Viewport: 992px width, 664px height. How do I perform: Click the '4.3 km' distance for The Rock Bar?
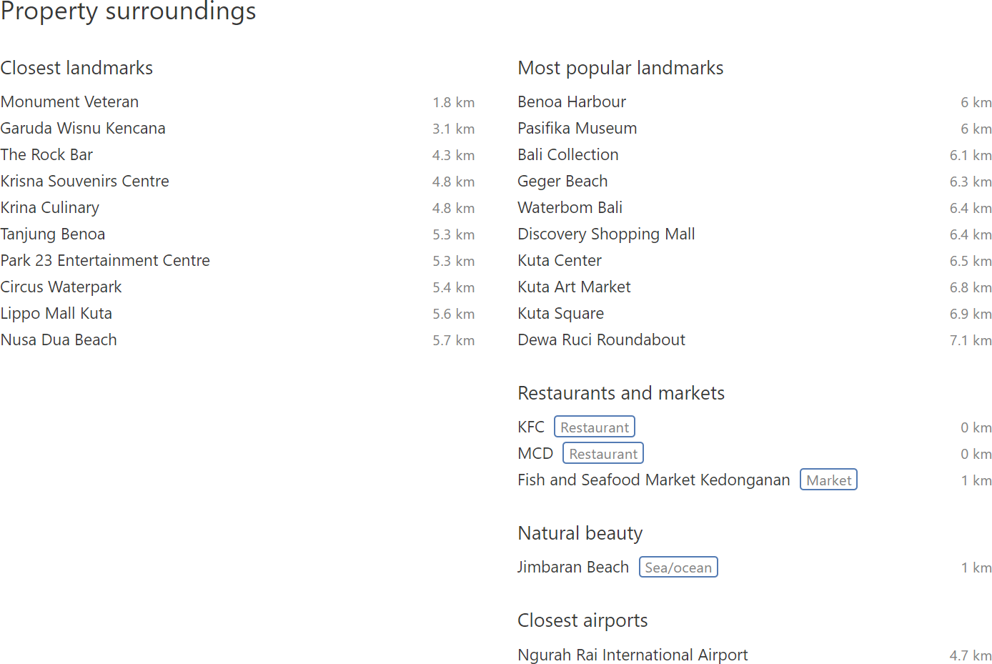point(453,156)
